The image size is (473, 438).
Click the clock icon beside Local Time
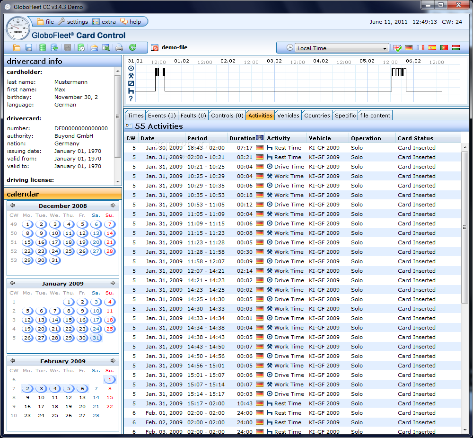click(289, 48)
